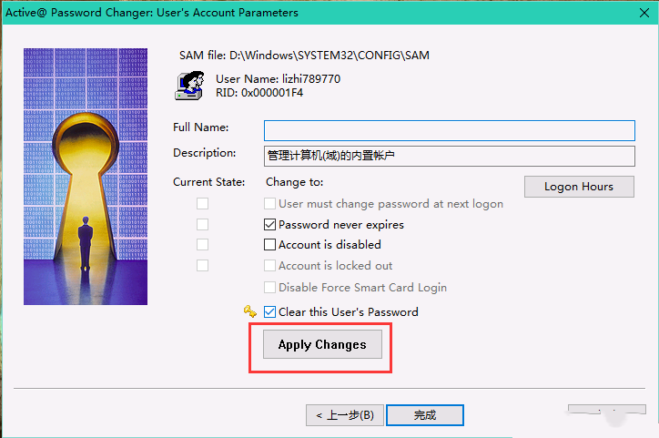Viewport: 659px width, 438px height.
Task: Click into the Full Name field
Action: 450,130
